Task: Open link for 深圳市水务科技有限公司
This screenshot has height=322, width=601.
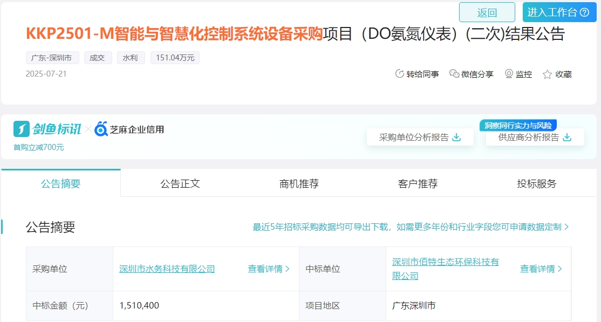Action: 167,269
